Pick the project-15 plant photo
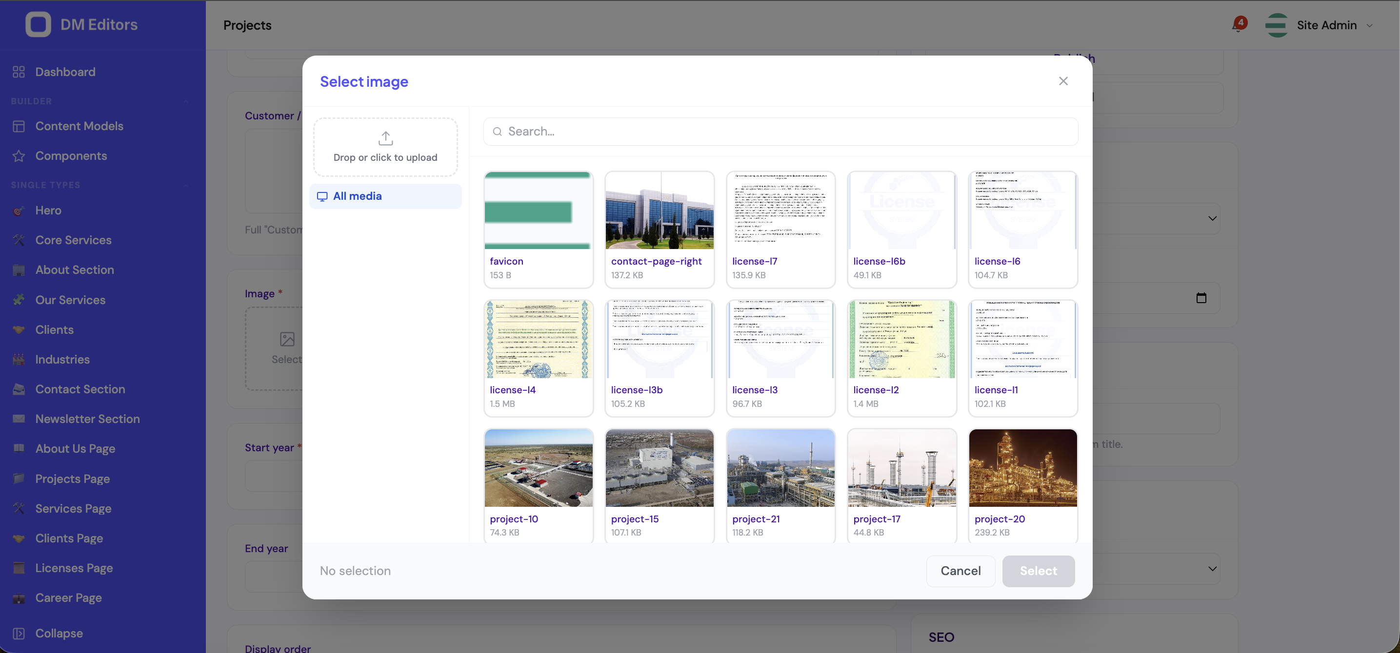This screenshot has height=653, width=1400. (659, 468)
